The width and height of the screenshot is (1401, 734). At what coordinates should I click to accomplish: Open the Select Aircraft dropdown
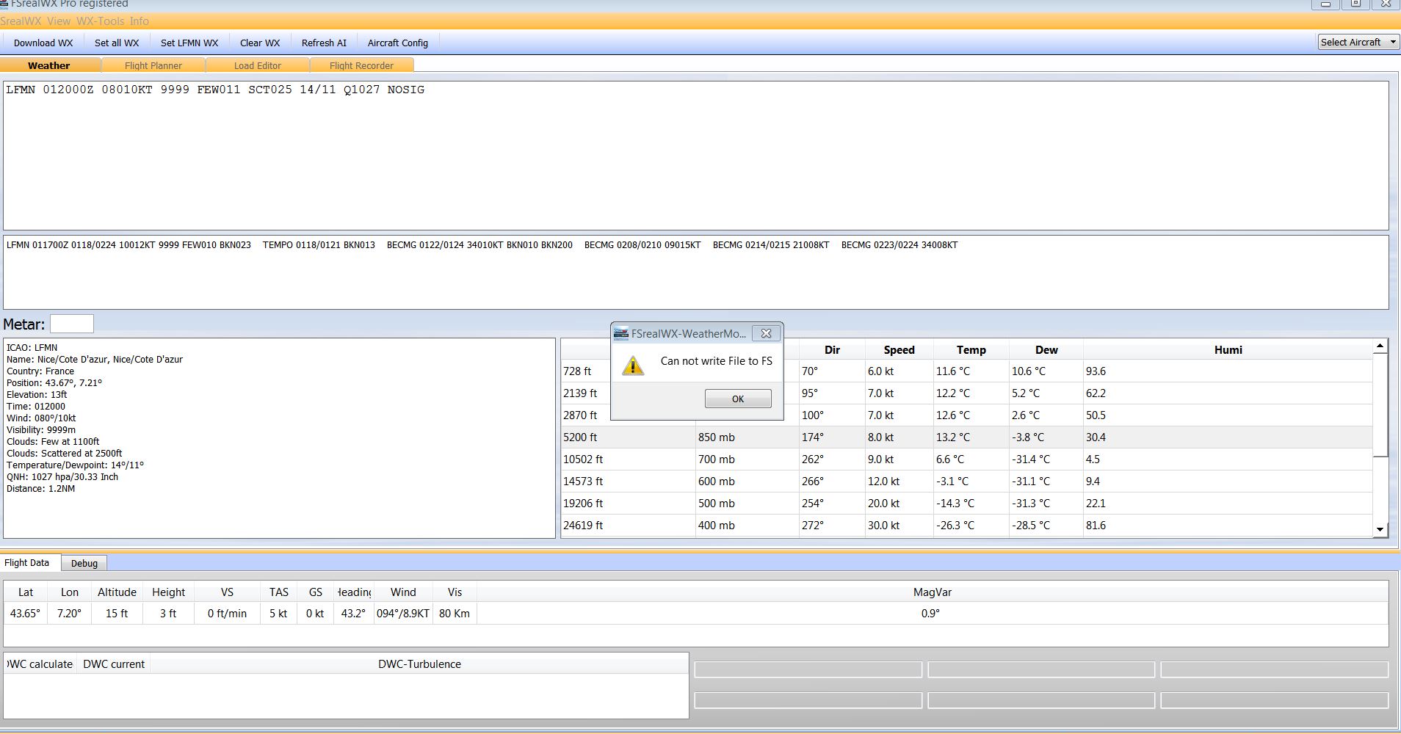coord(1358,42)
